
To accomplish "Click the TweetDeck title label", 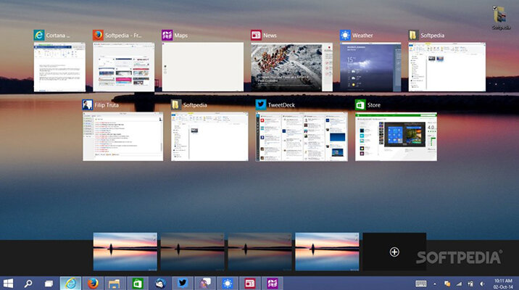I will coord(281,105).
